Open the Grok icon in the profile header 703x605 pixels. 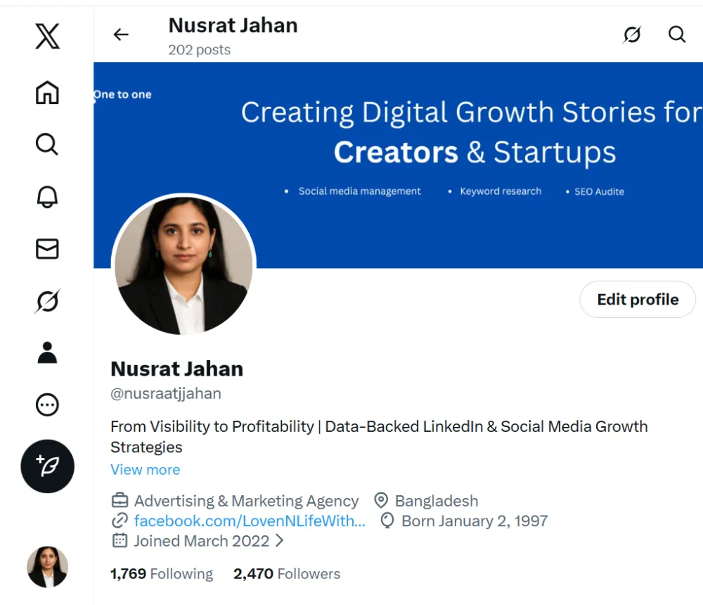[631, 34]
